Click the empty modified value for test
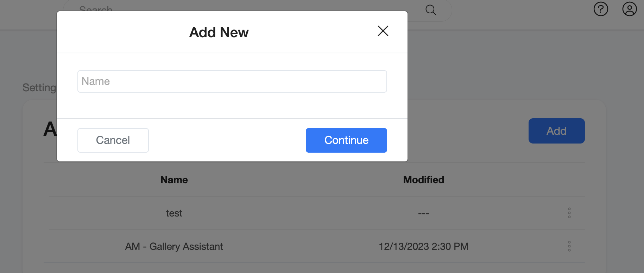 click(x=423, y=213)
